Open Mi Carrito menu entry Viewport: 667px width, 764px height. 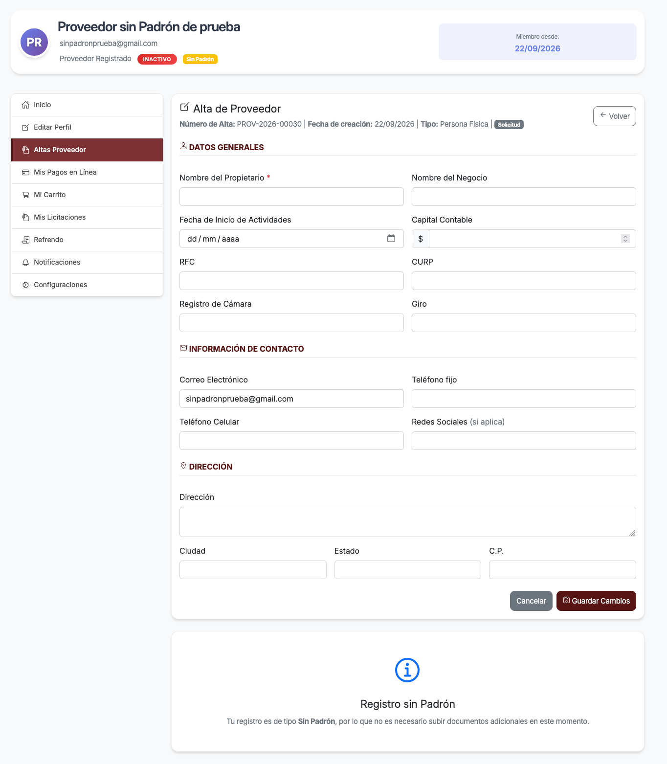click(87, 195)
